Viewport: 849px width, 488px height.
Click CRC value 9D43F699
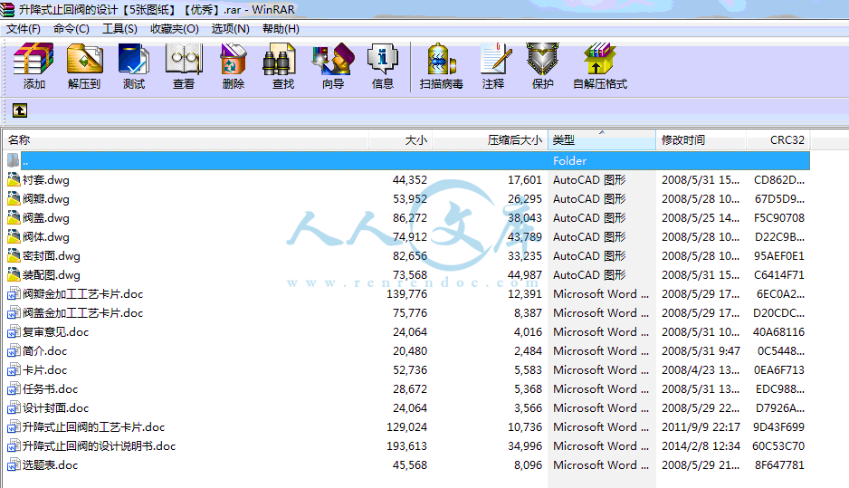pyautogui.click(x=778, y=426)
